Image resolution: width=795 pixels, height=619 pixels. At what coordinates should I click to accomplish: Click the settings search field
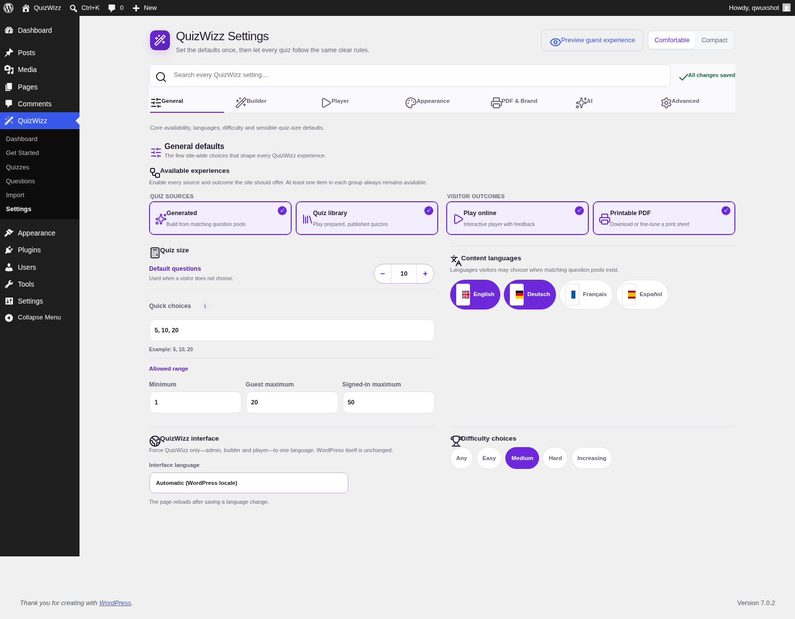(x=410, y=76)
